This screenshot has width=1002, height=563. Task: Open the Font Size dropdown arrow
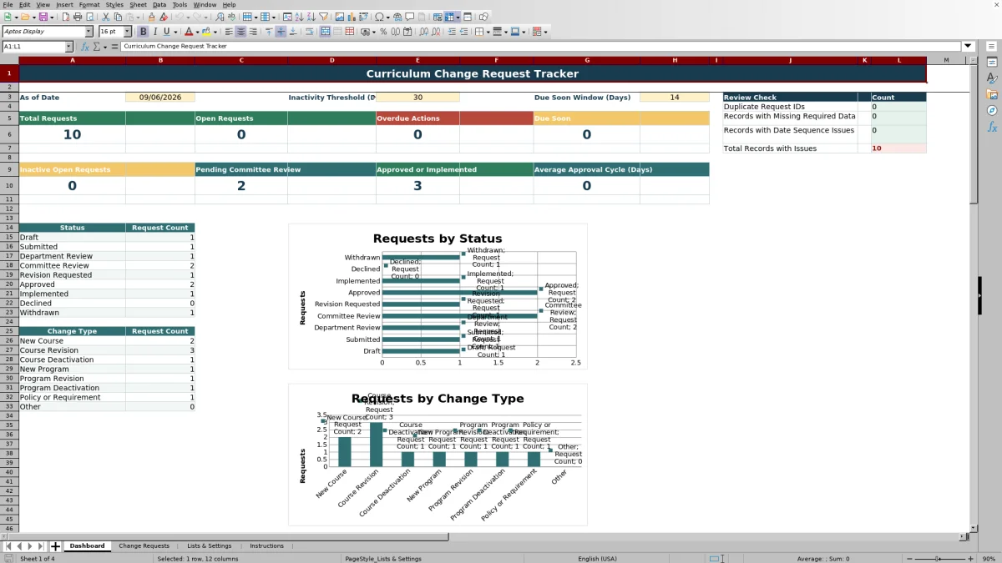coord(128,32)
